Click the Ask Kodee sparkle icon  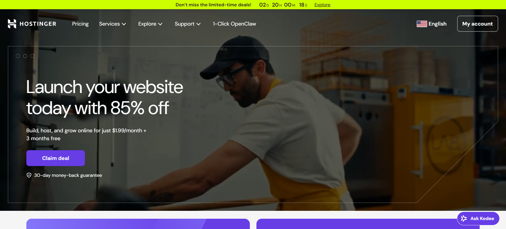[x=464, y=218]
